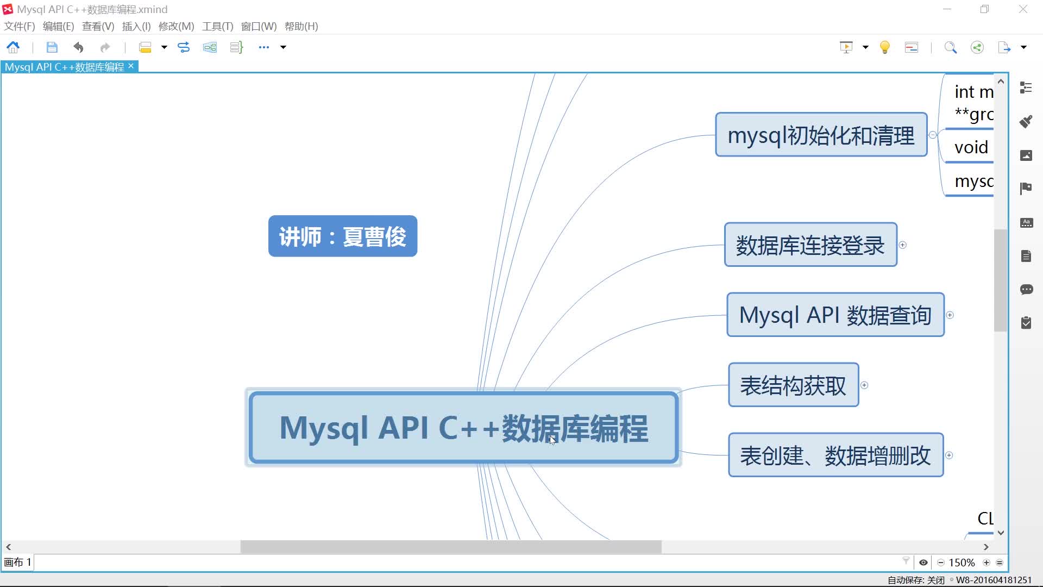
Task: Select the 表结构获取 topic
Action: tap(793, 385)
